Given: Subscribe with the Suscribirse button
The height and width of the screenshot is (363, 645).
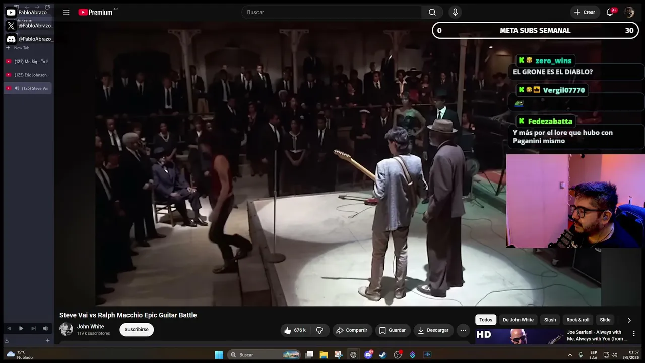Looking at the screenshot, I should 137,330.
